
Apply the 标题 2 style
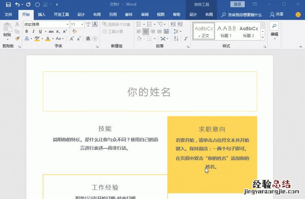249,31
